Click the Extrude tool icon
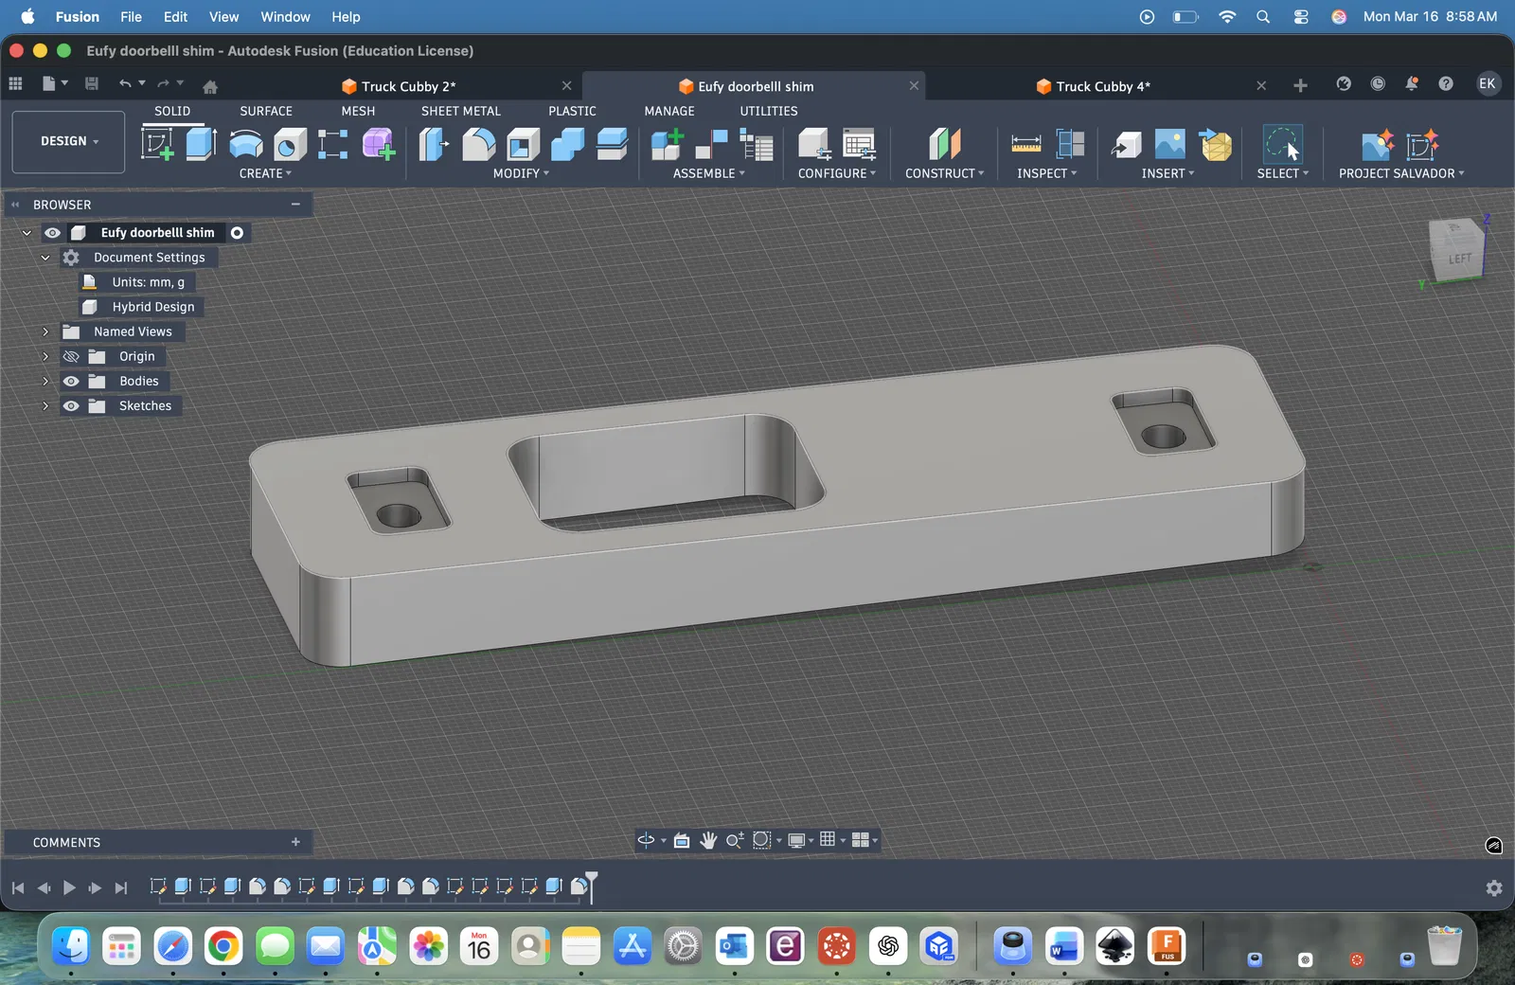 point(201,144)
